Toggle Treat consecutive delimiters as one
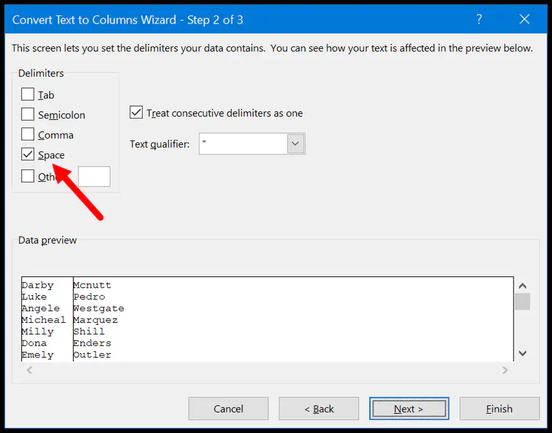This screenshot has height=433, width=552. coord(136,113)
